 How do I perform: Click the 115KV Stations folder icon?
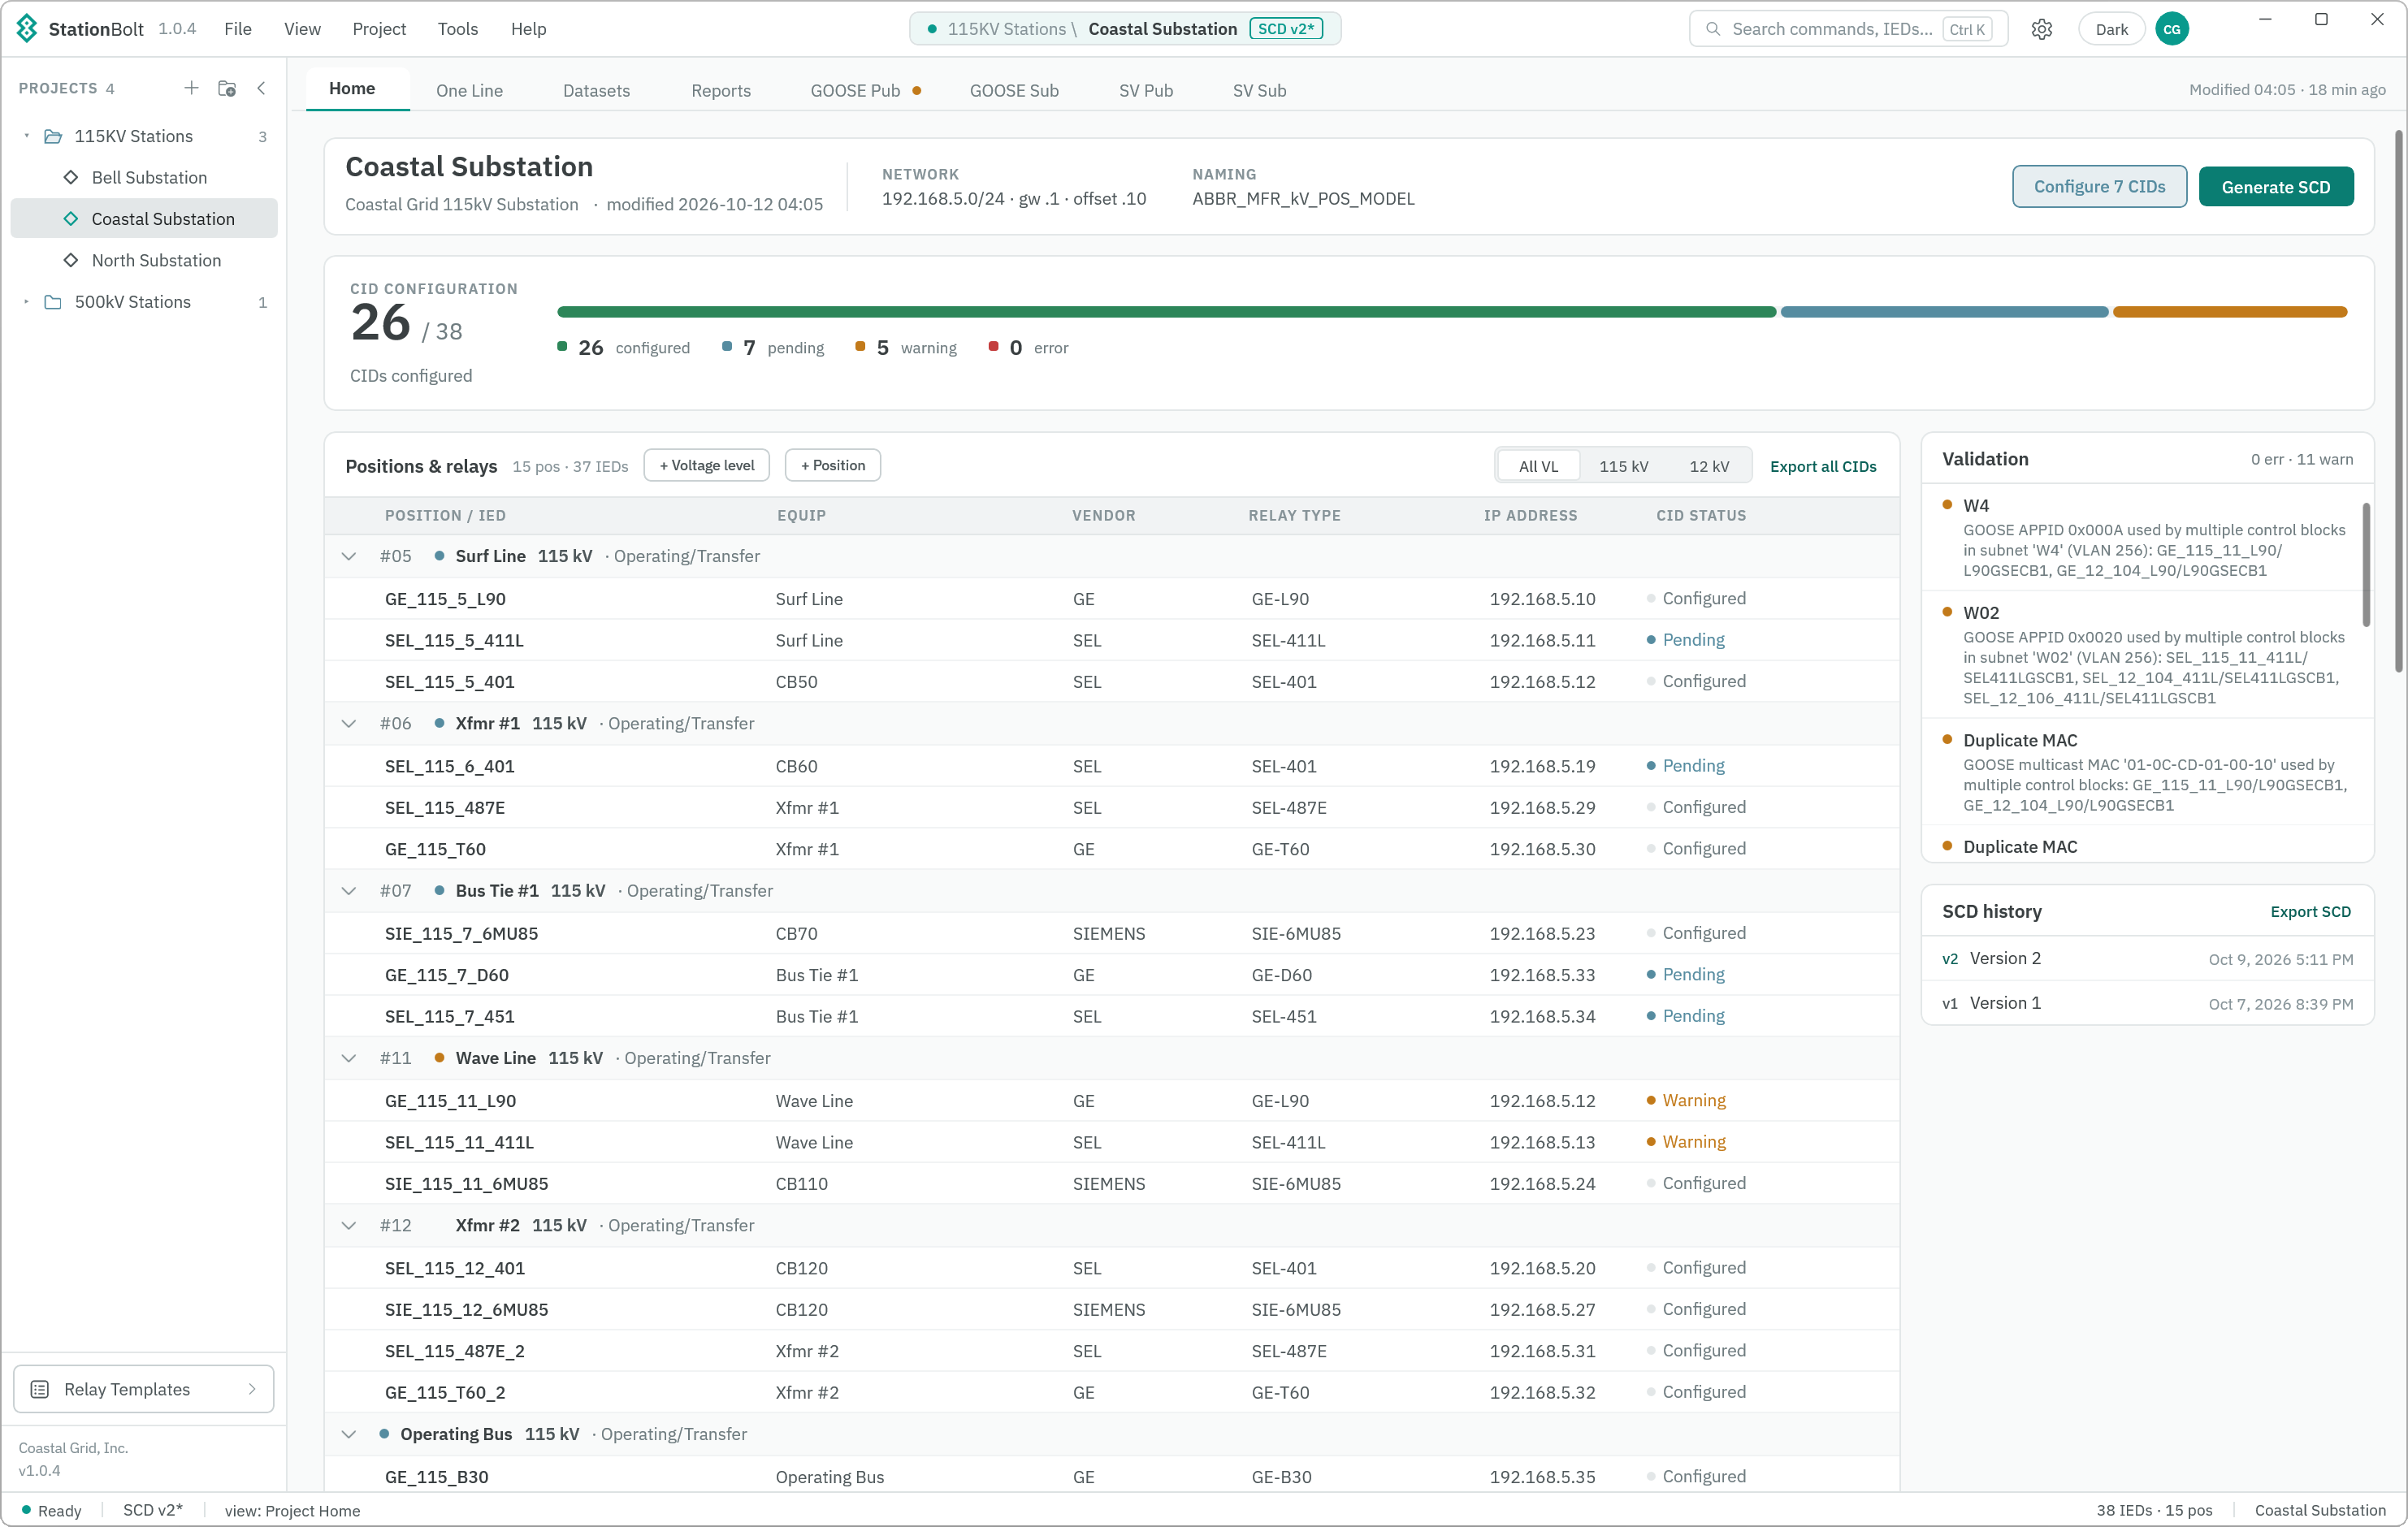[x=53, y=136]
